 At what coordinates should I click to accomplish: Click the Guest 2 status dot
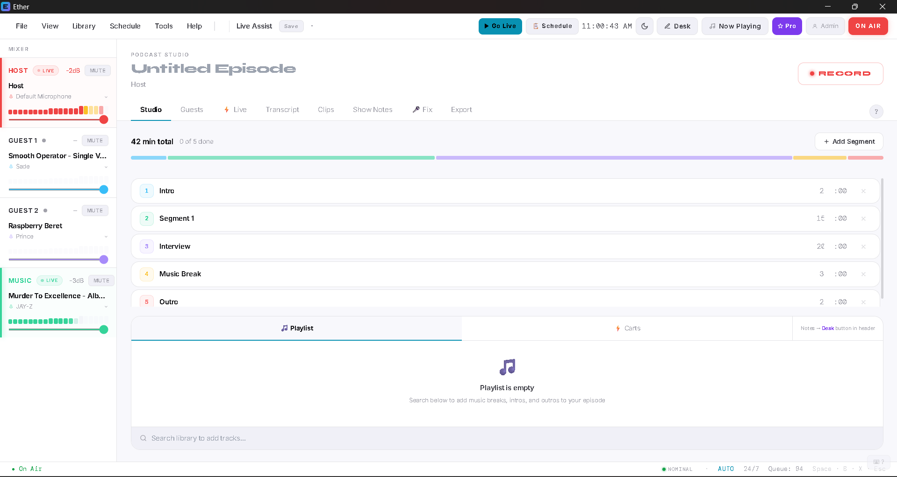45,210
